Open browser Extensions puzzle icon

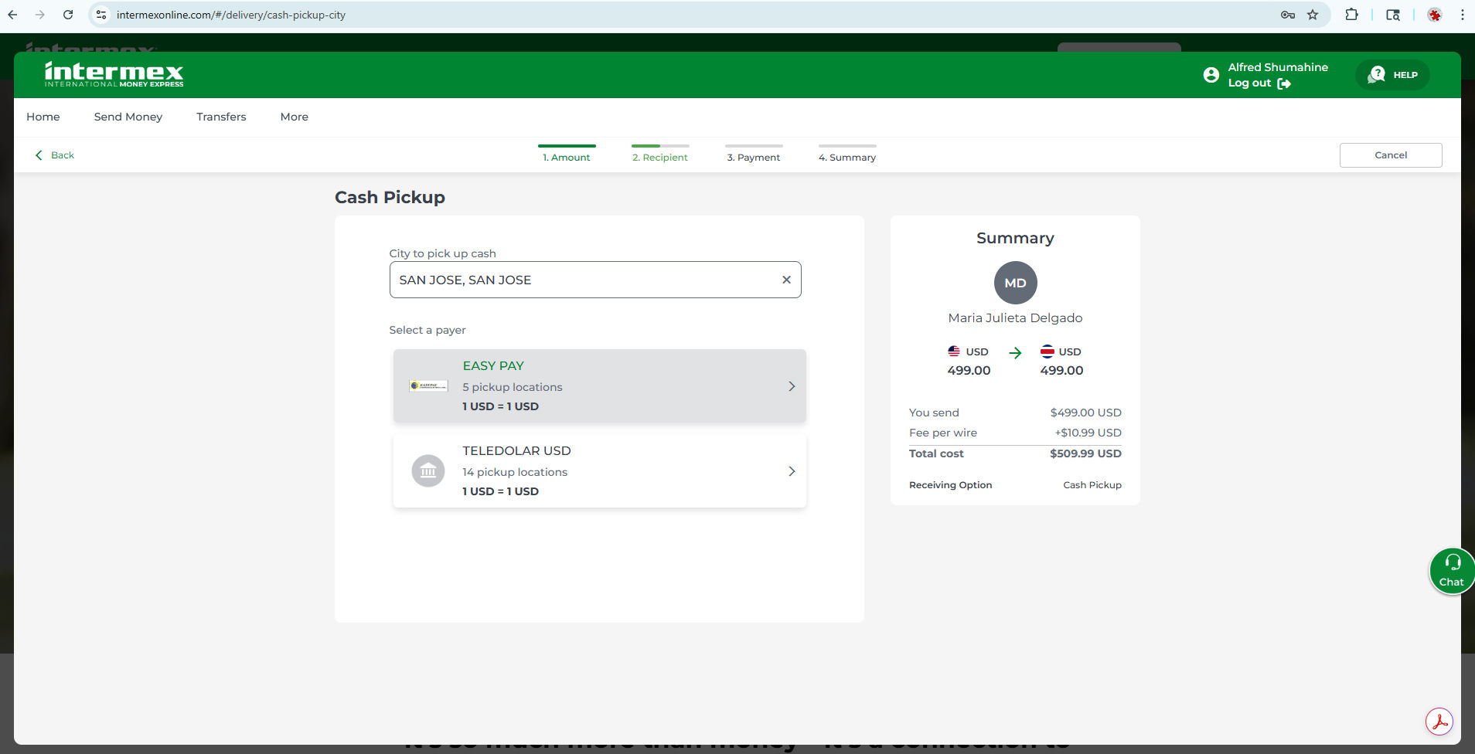1351,15
